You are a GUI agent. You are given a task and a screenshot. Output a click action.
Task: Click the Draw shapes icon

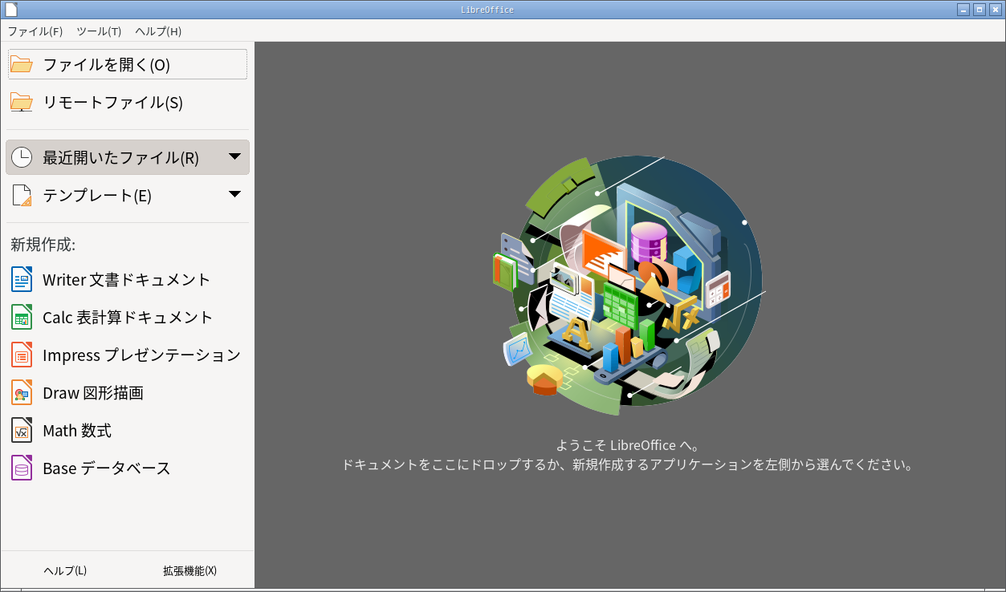point(22,392)
